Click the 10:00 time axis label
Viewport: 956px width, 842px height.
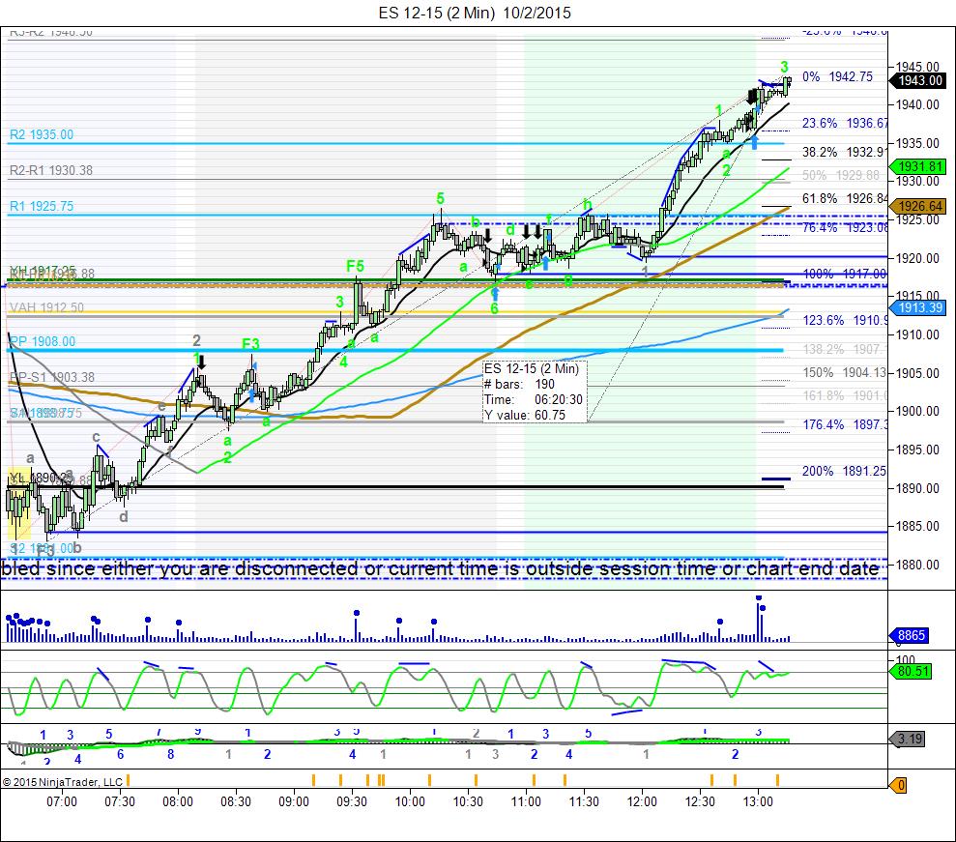click(x=410, y=801)
